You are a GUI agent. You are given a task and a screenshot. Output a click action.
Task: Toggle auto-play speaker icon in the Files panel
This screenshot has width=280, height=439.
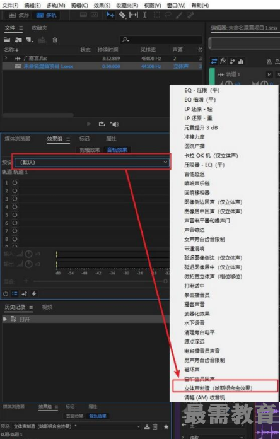115,124
